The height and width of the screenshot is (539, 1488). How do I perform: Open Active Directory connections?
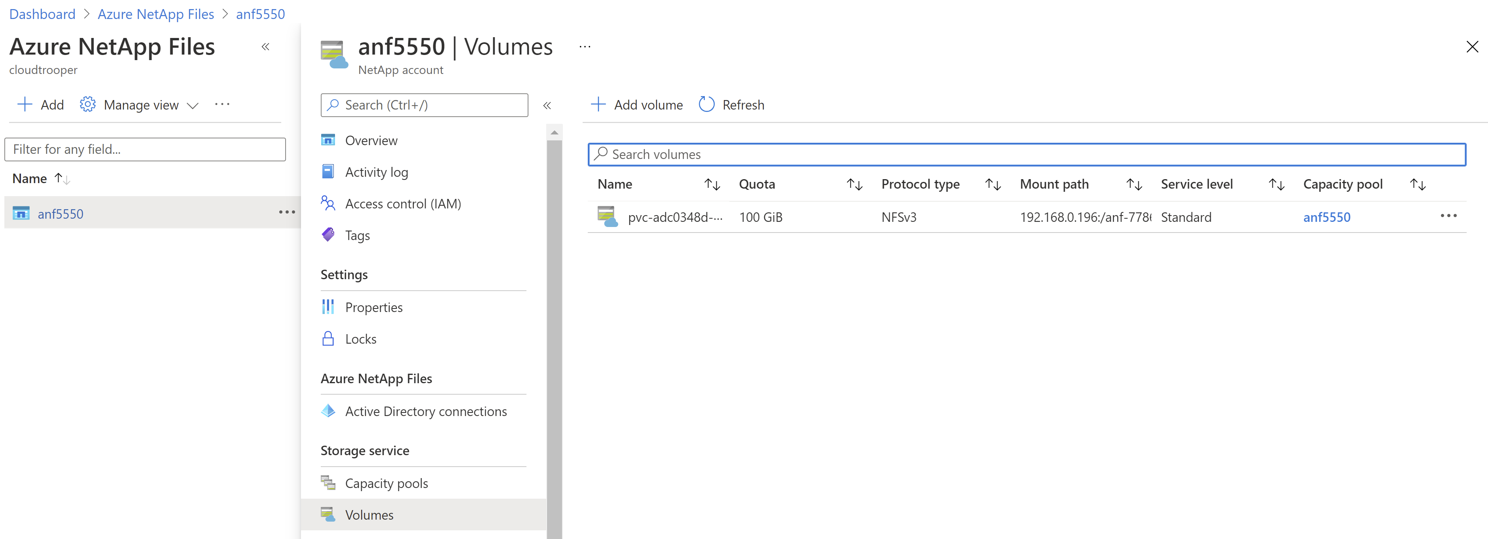(426, 411)
